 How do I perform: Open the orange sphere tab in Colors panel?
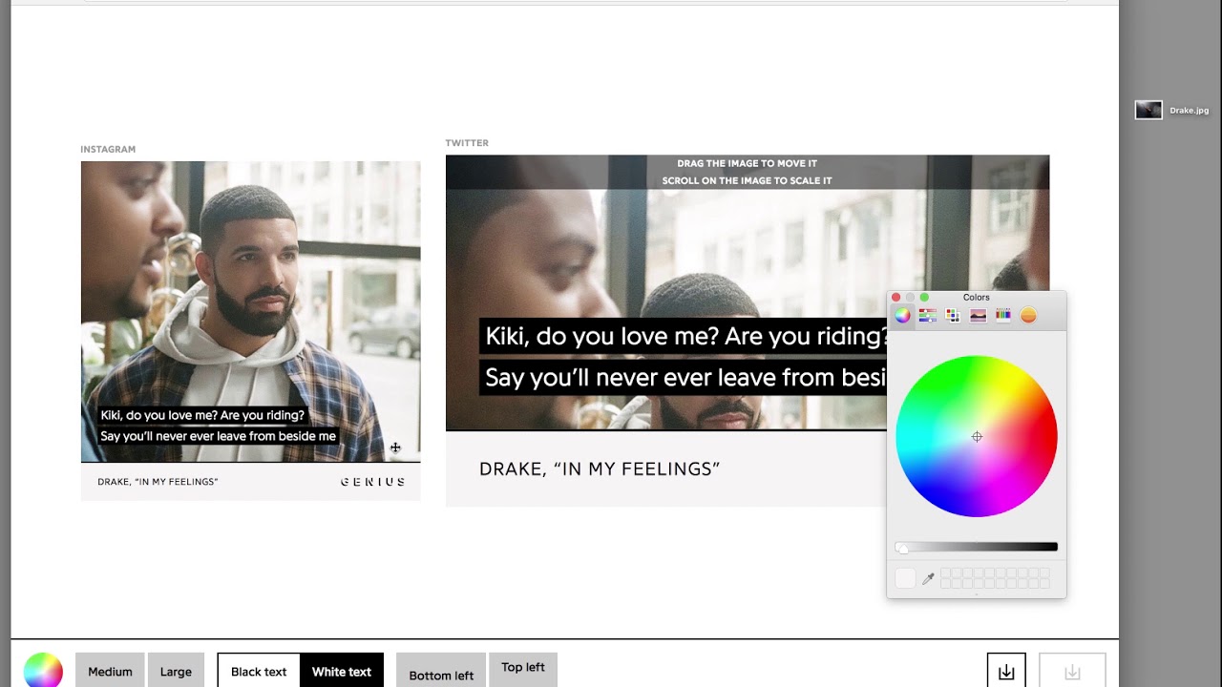pos(1028,315)
